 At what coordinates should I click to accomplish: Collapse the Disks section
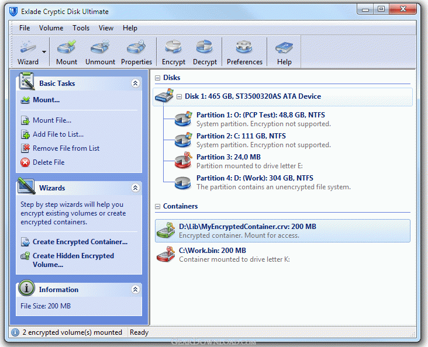point(157,78)
